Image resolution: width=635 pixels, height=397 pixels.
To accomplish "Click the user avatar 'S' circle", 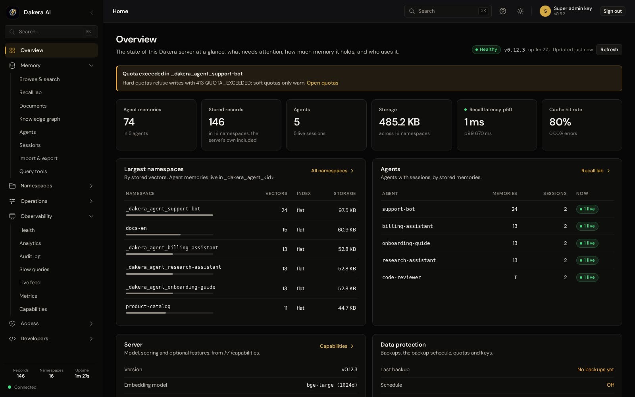I will (x=545, y=11).
